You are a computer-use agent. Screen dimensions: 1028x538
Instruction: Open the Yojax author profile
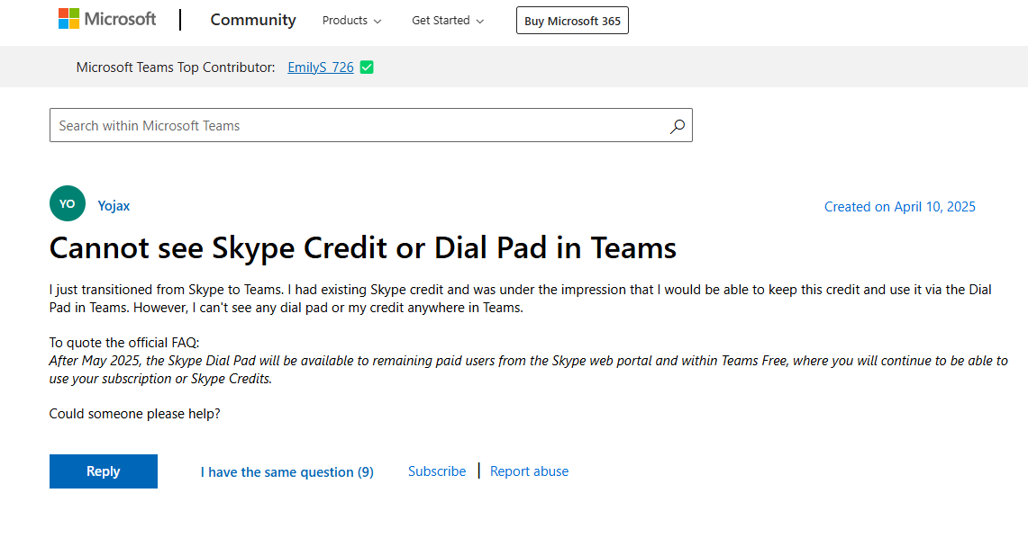tap(114, 205)
